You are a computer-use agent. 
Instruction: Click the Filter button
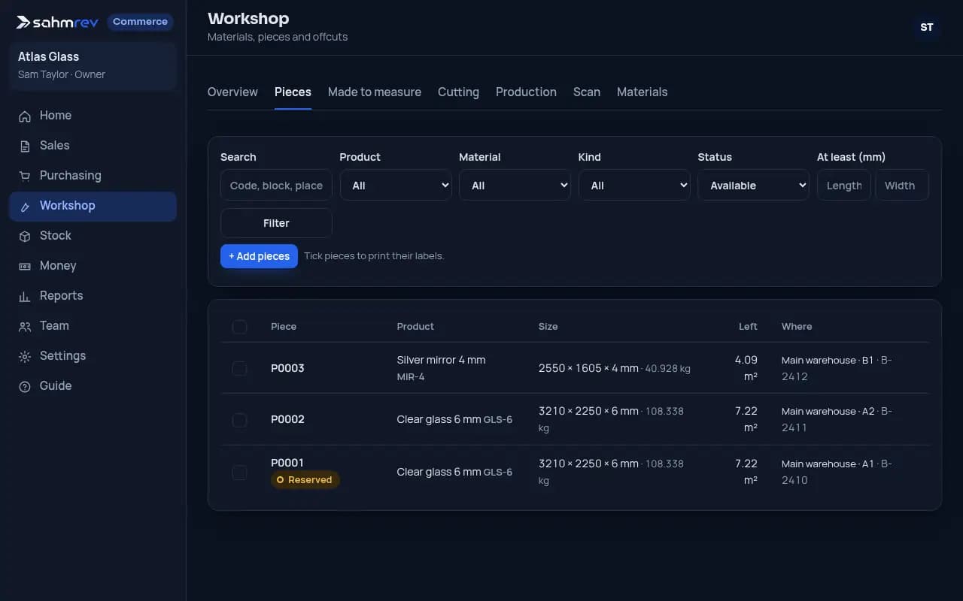pyautogui.click(x=276, y=223)
